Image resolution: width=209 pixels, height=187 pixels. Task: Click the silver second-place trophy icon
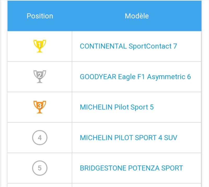(x=40, y=76)
